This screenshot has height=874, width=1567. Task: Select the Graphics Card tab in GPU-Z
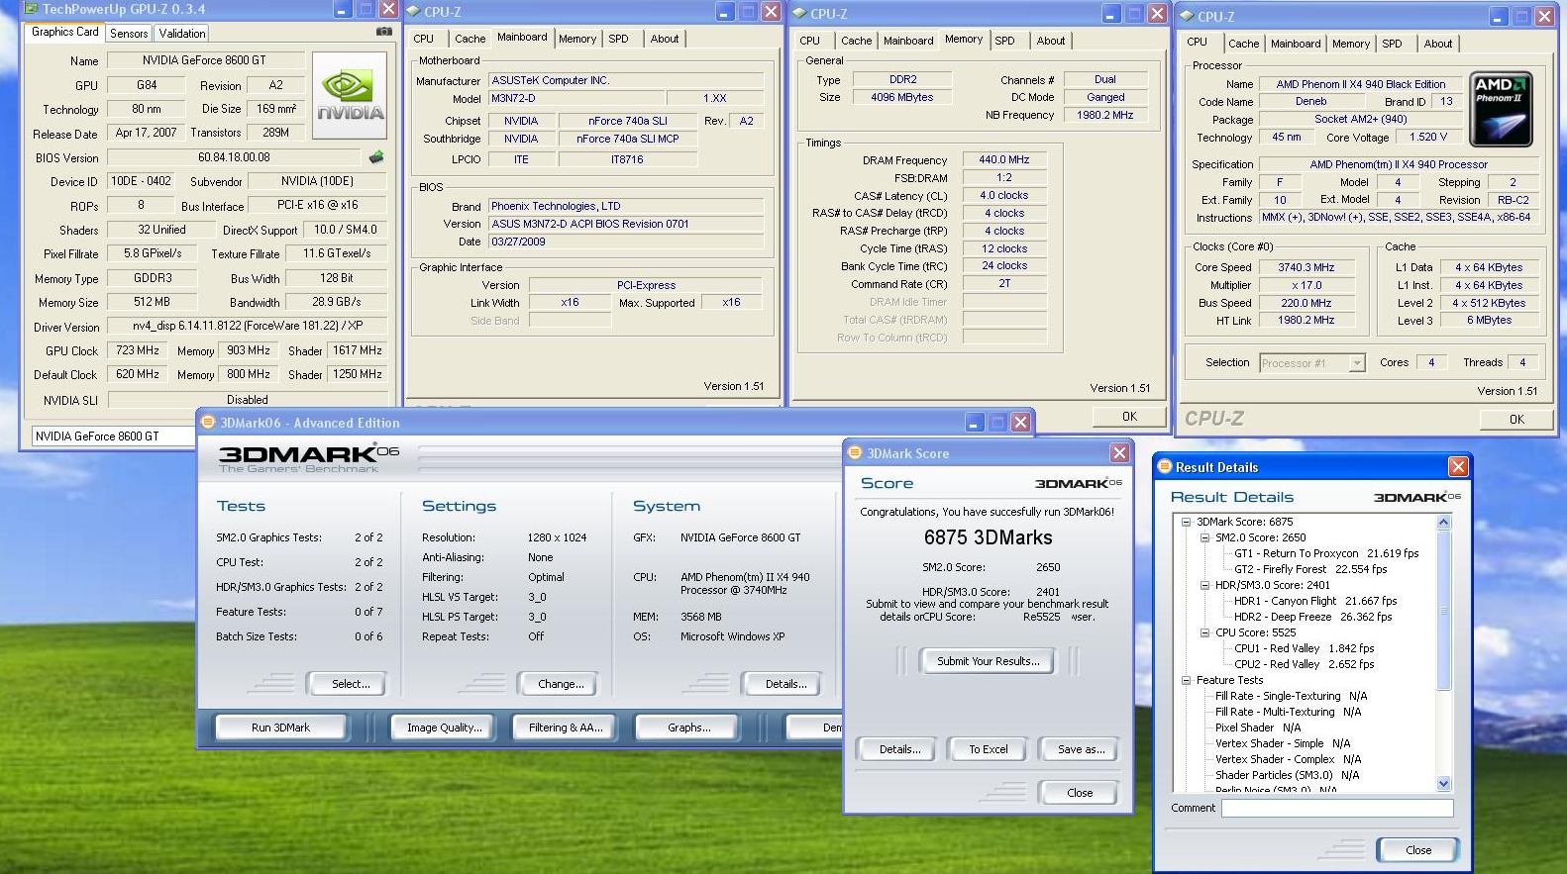click(65, 32)
